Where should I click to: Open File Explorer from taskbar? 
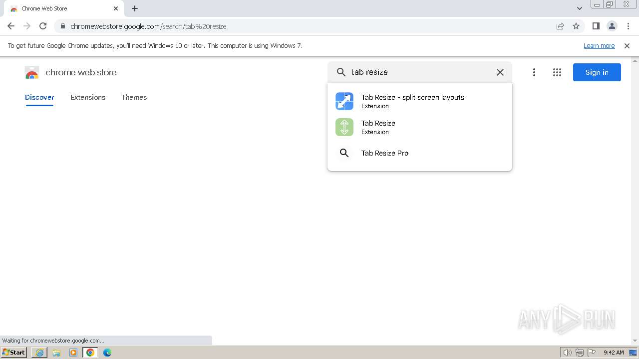tap(56, 353)
